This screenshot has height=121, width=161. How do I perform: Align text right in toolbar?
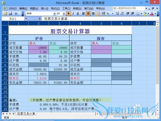[x=93, y=14]
